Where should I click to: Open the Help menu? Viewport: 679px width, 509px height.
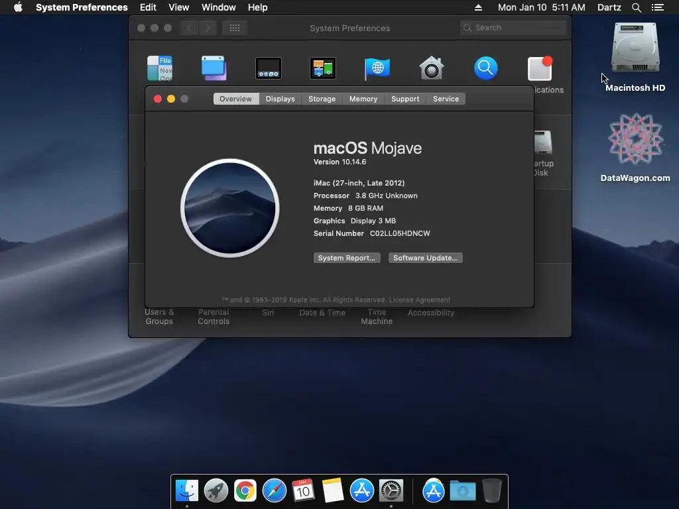pyautogui.click(x=258, y=7)
